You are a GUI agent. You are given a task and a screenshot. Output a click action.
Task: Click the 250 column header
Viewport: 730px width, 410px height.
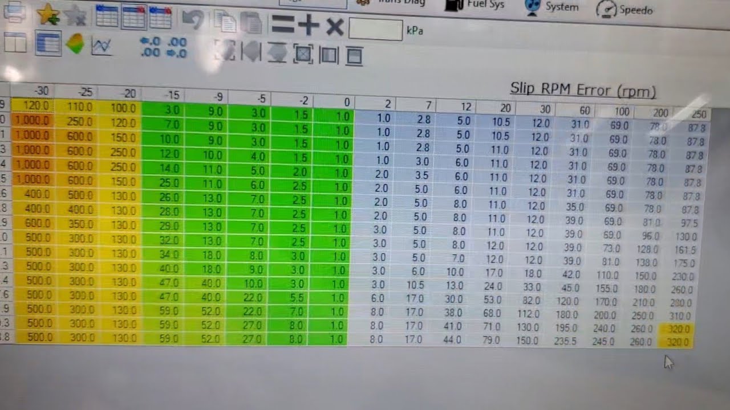pos(691,114)
